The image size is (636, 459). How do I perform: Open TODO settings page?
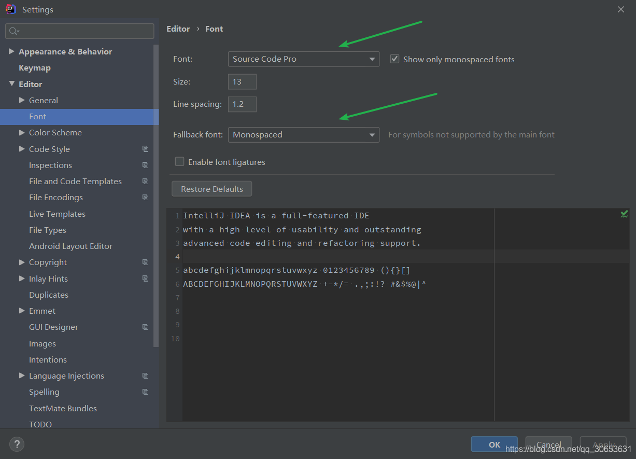40,424
